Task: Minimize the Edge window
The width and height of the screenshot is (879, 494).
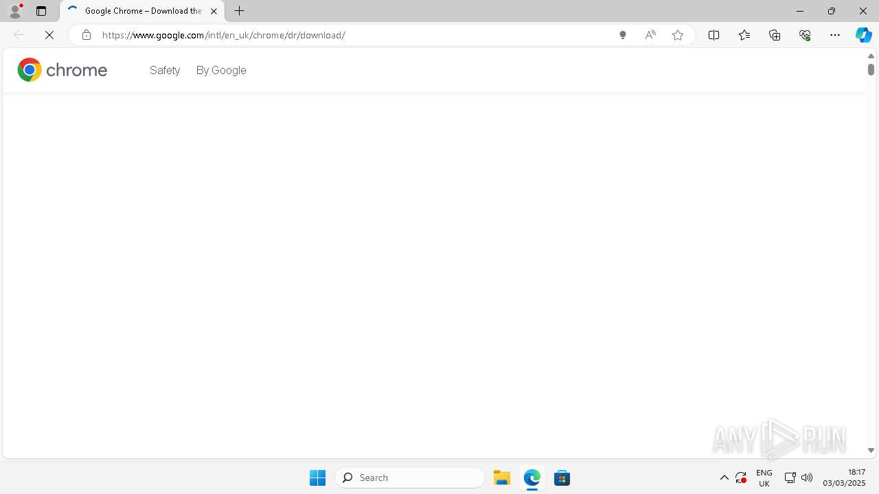Action: click(x=799, y=11)
